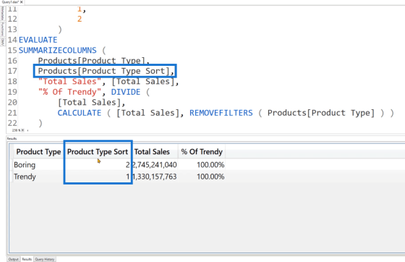Click the Product Type Sort column header
The image size is (405, 262).
[98, 152]
